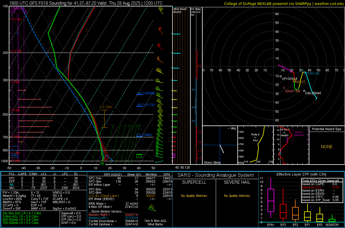345x228 pixels.
Task: Click the Theta-E v. Pres inset label
Action: tap(255, 137)
